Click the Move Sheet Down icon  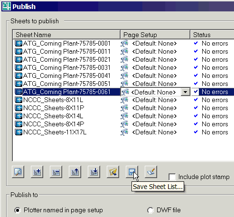click(94, 172)
